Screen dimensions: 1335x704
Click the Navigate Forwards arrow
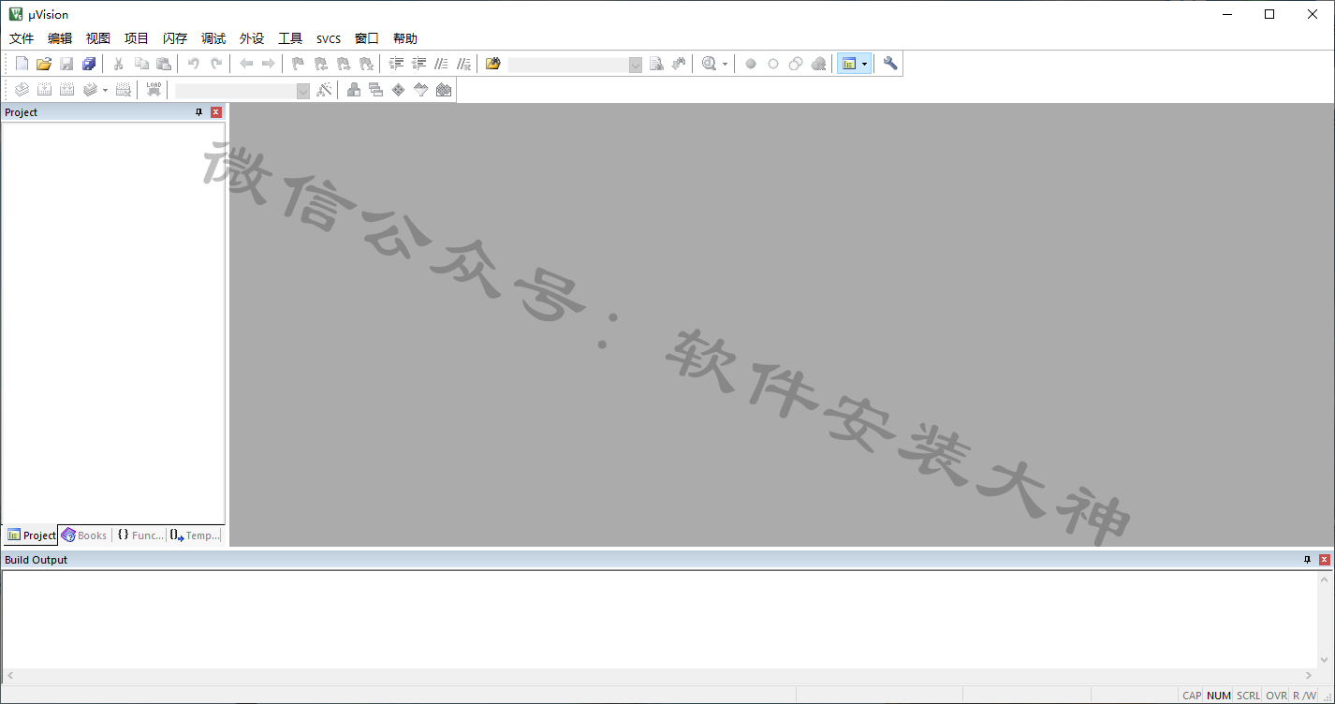(269, 64)
